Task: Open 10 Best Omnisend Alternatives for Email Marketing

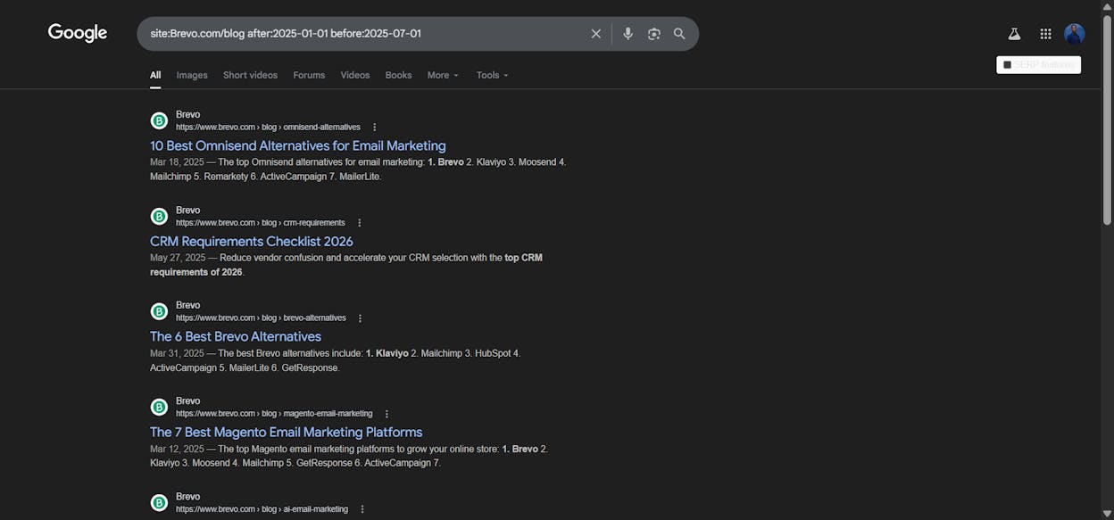Action: pos(298,145)
